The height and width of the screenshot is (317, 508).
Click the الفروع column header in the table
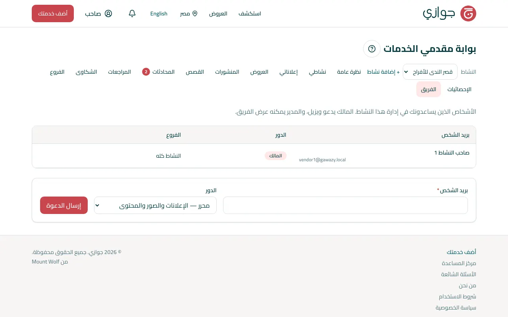pos(174,135)
